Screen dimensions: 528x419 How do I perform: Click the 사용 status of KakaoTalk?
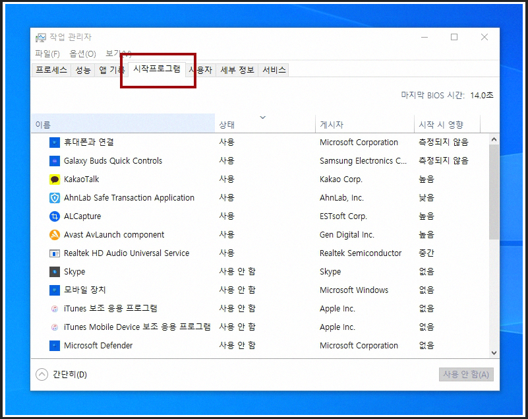[x=227, y=179]
